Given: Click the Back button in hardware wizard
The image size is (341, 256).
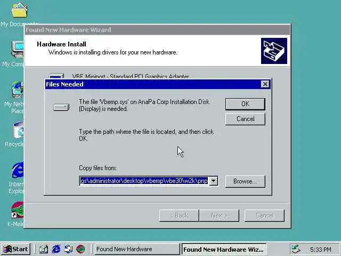Looking at the screenshot, I should point(179,215).
